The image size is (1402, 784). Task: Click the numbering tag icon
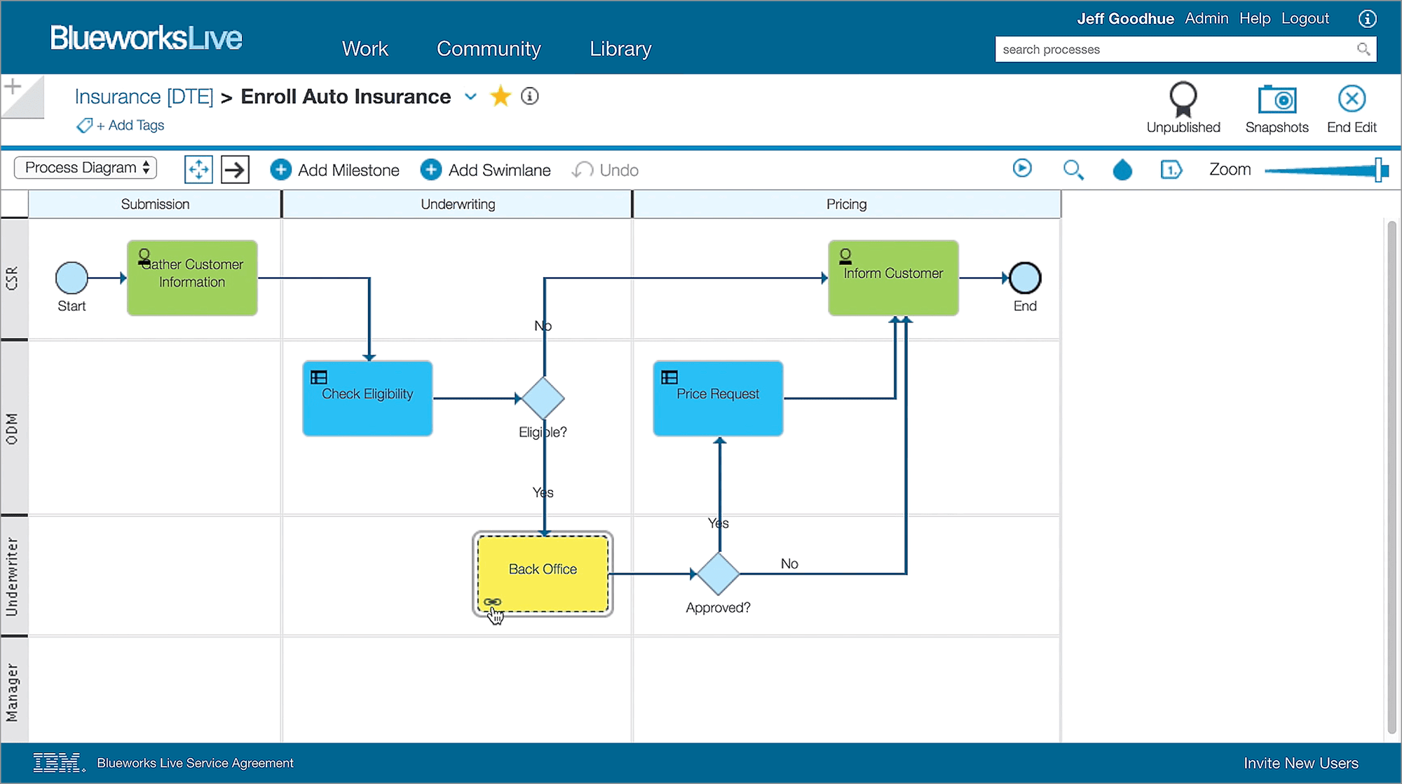pyautogui.click(x=1171, y=170)
